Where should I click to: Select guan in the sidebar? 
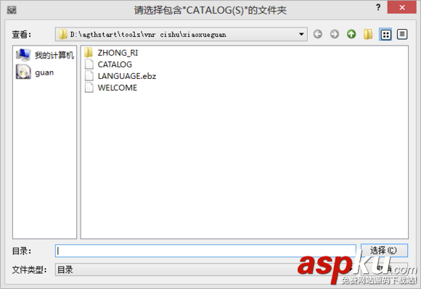coord(35,72)
